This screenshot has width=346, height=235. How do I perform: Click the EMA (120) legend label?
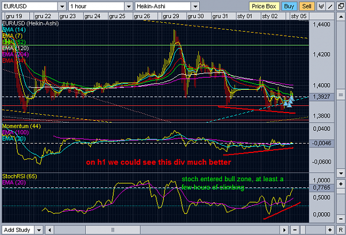click(x=16, y=48)
